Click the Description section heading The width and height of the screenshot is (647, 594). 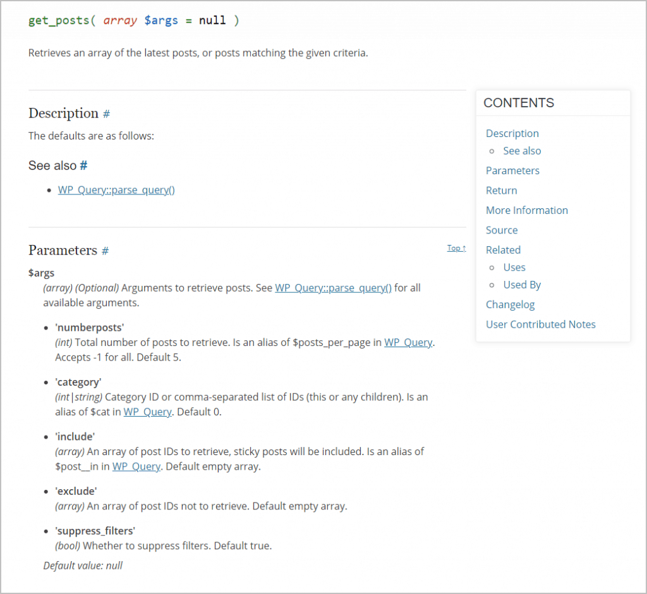tap(63, 114)
